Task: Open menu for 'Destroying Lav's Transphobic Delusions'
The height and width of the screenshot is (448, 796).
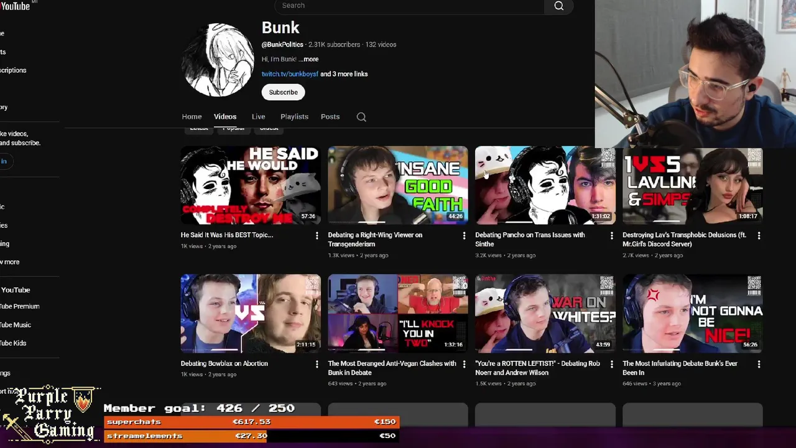Action: click(759, 235)
